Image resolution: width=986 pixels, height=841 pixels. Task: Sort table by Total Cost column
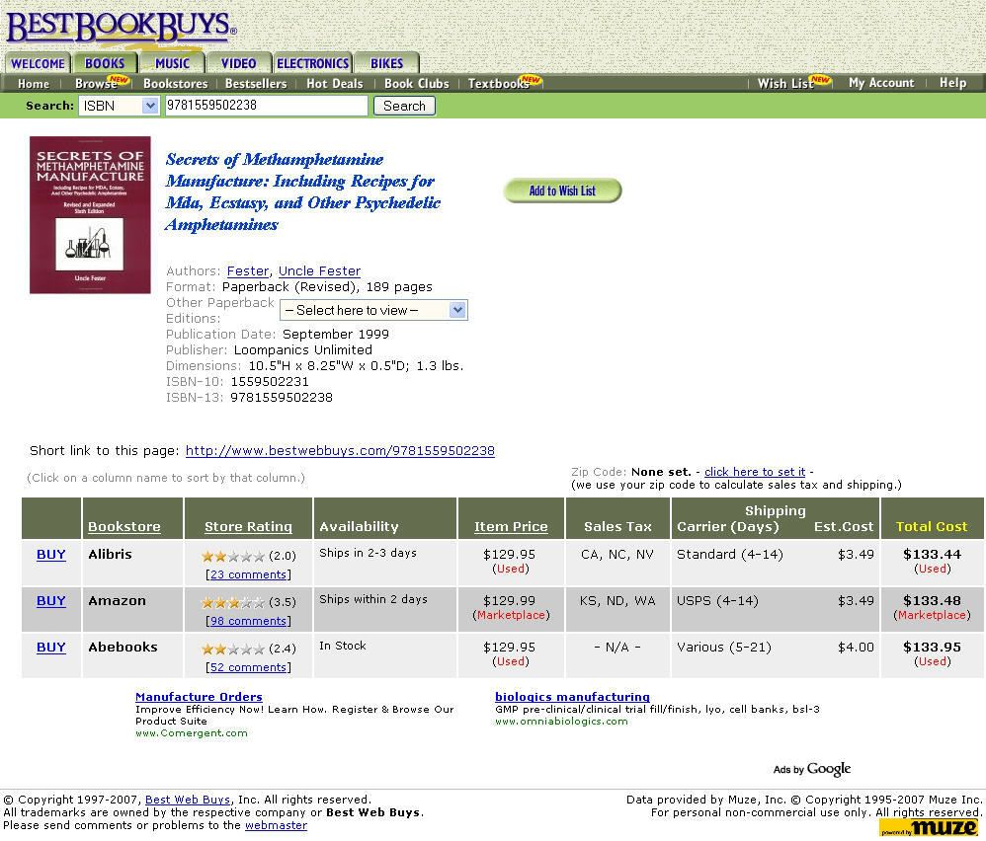(x=932, y=526)
